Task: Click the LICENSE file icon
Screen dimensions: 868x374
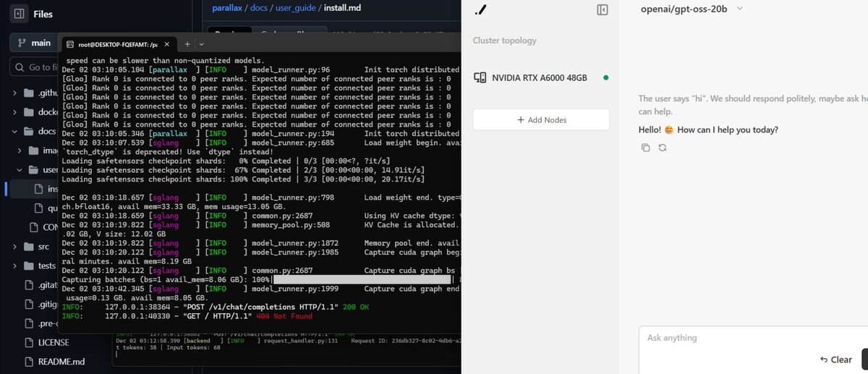Action: click(29, 342)
